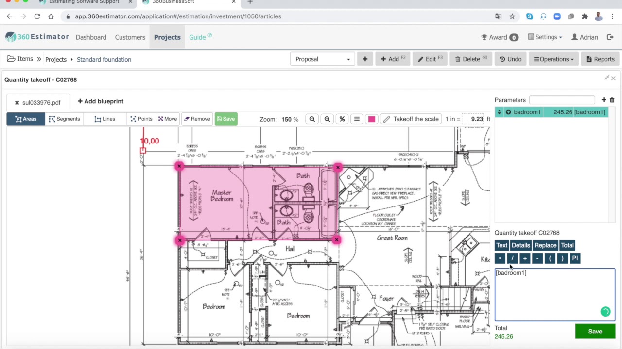Open the Details tab
The image size is (622, 349).
[520, 245]
